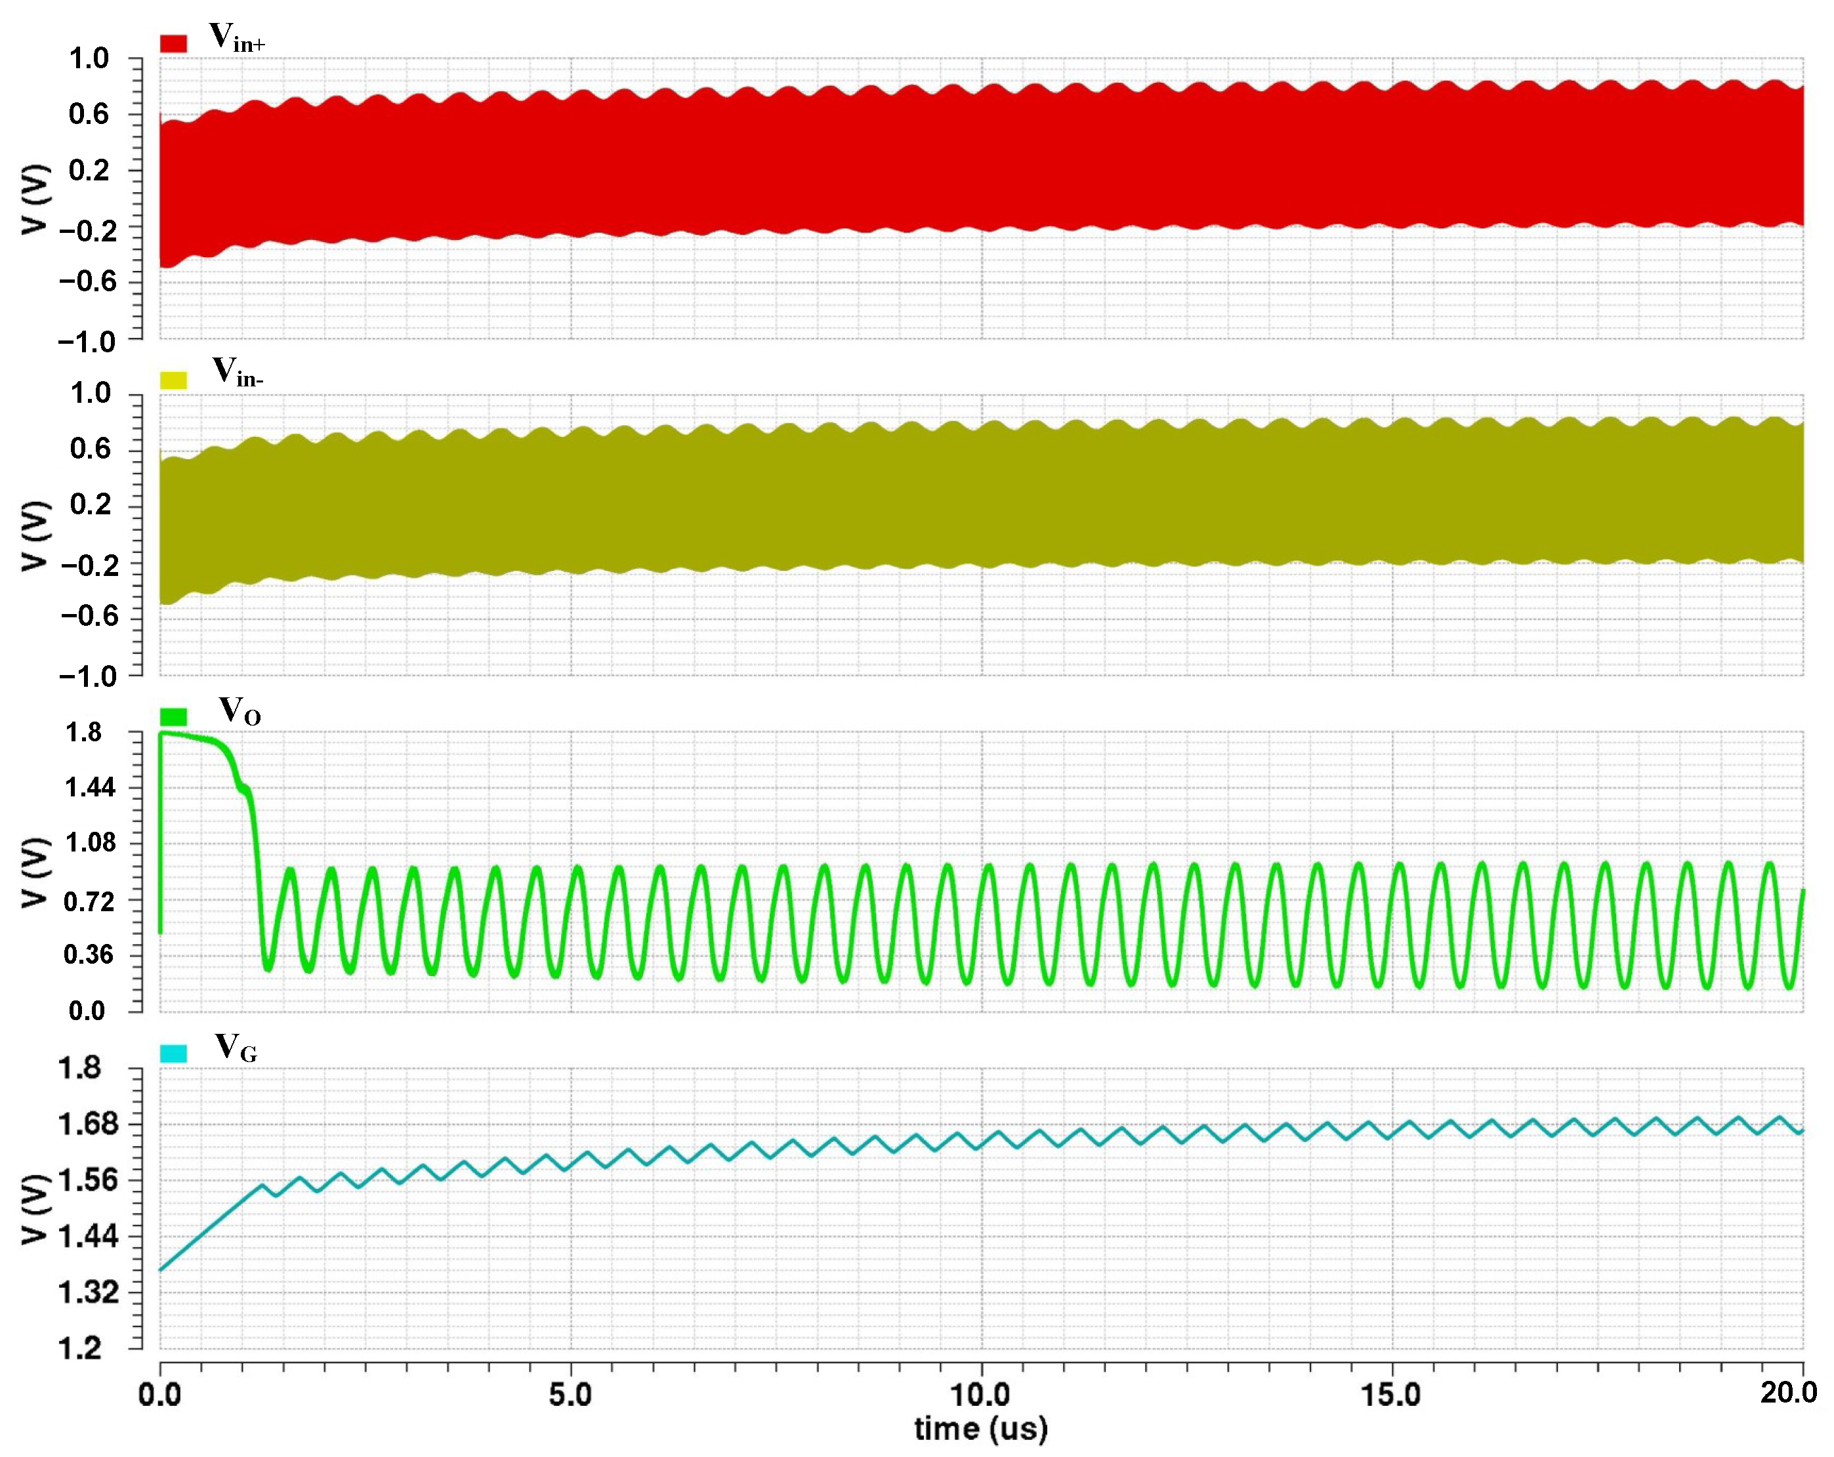Select the Vo trace label
The image size is (1834, 1457).
(239, 711)
